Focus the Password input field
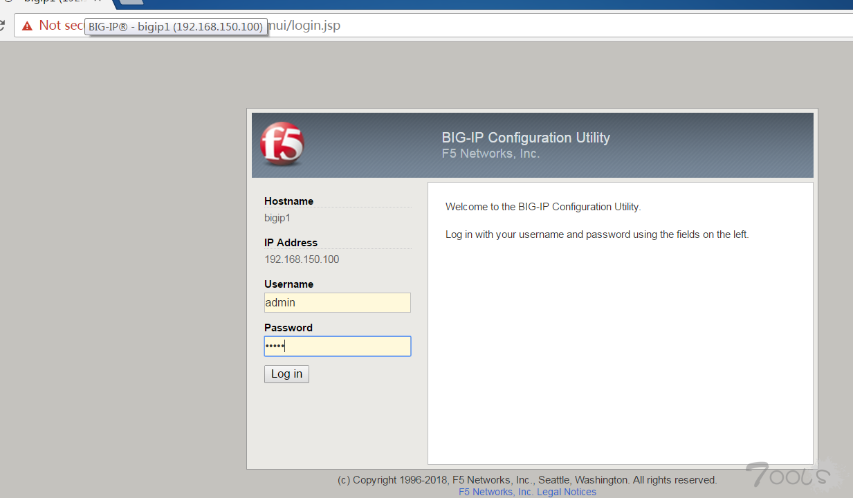This screenshot has height=498, width=853. [338, 346]
